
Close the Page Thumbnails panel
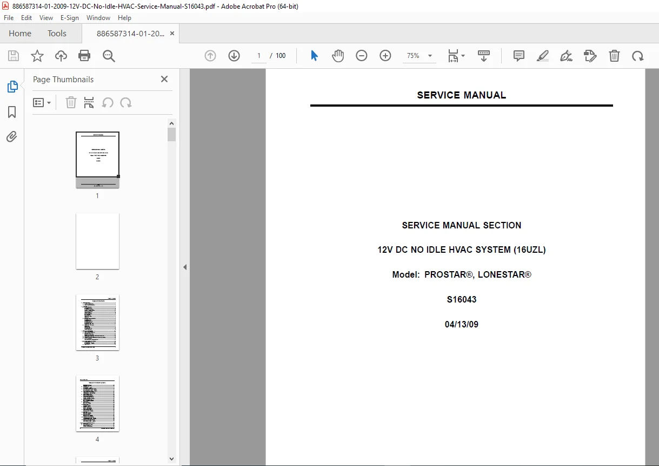coord(164,79)
